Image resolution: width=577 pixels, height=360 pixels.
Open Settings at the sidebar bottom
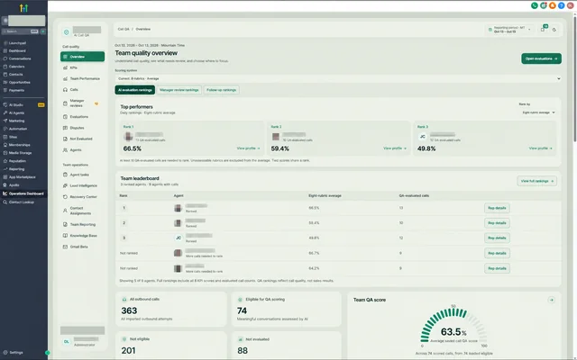pos(16,352)
